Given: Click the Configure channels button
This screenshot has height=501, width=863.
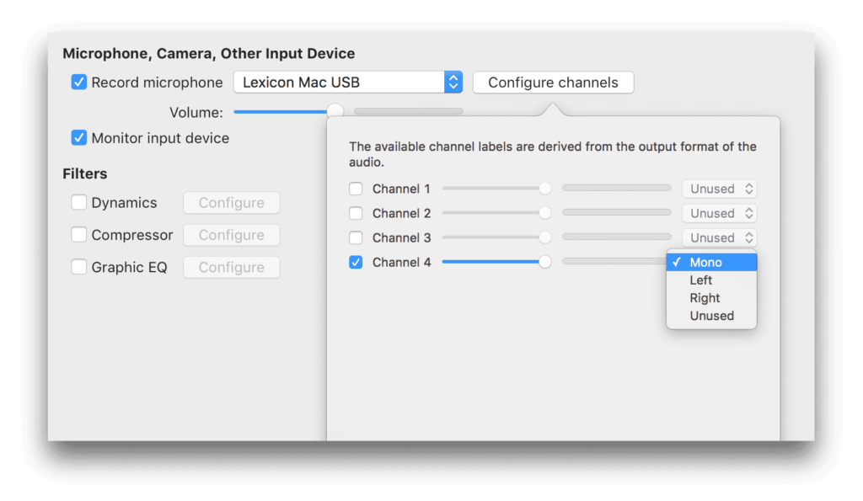Looking at the screenshot, I should (x=553, y=82).
